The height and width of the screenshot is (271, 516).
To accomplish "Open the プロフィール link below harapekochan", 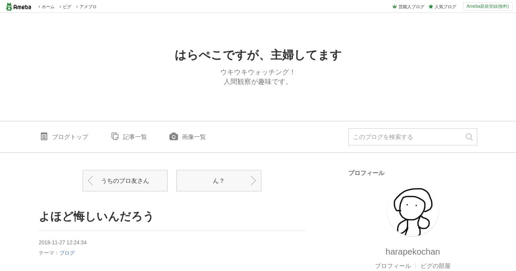I will coord(393,266).
